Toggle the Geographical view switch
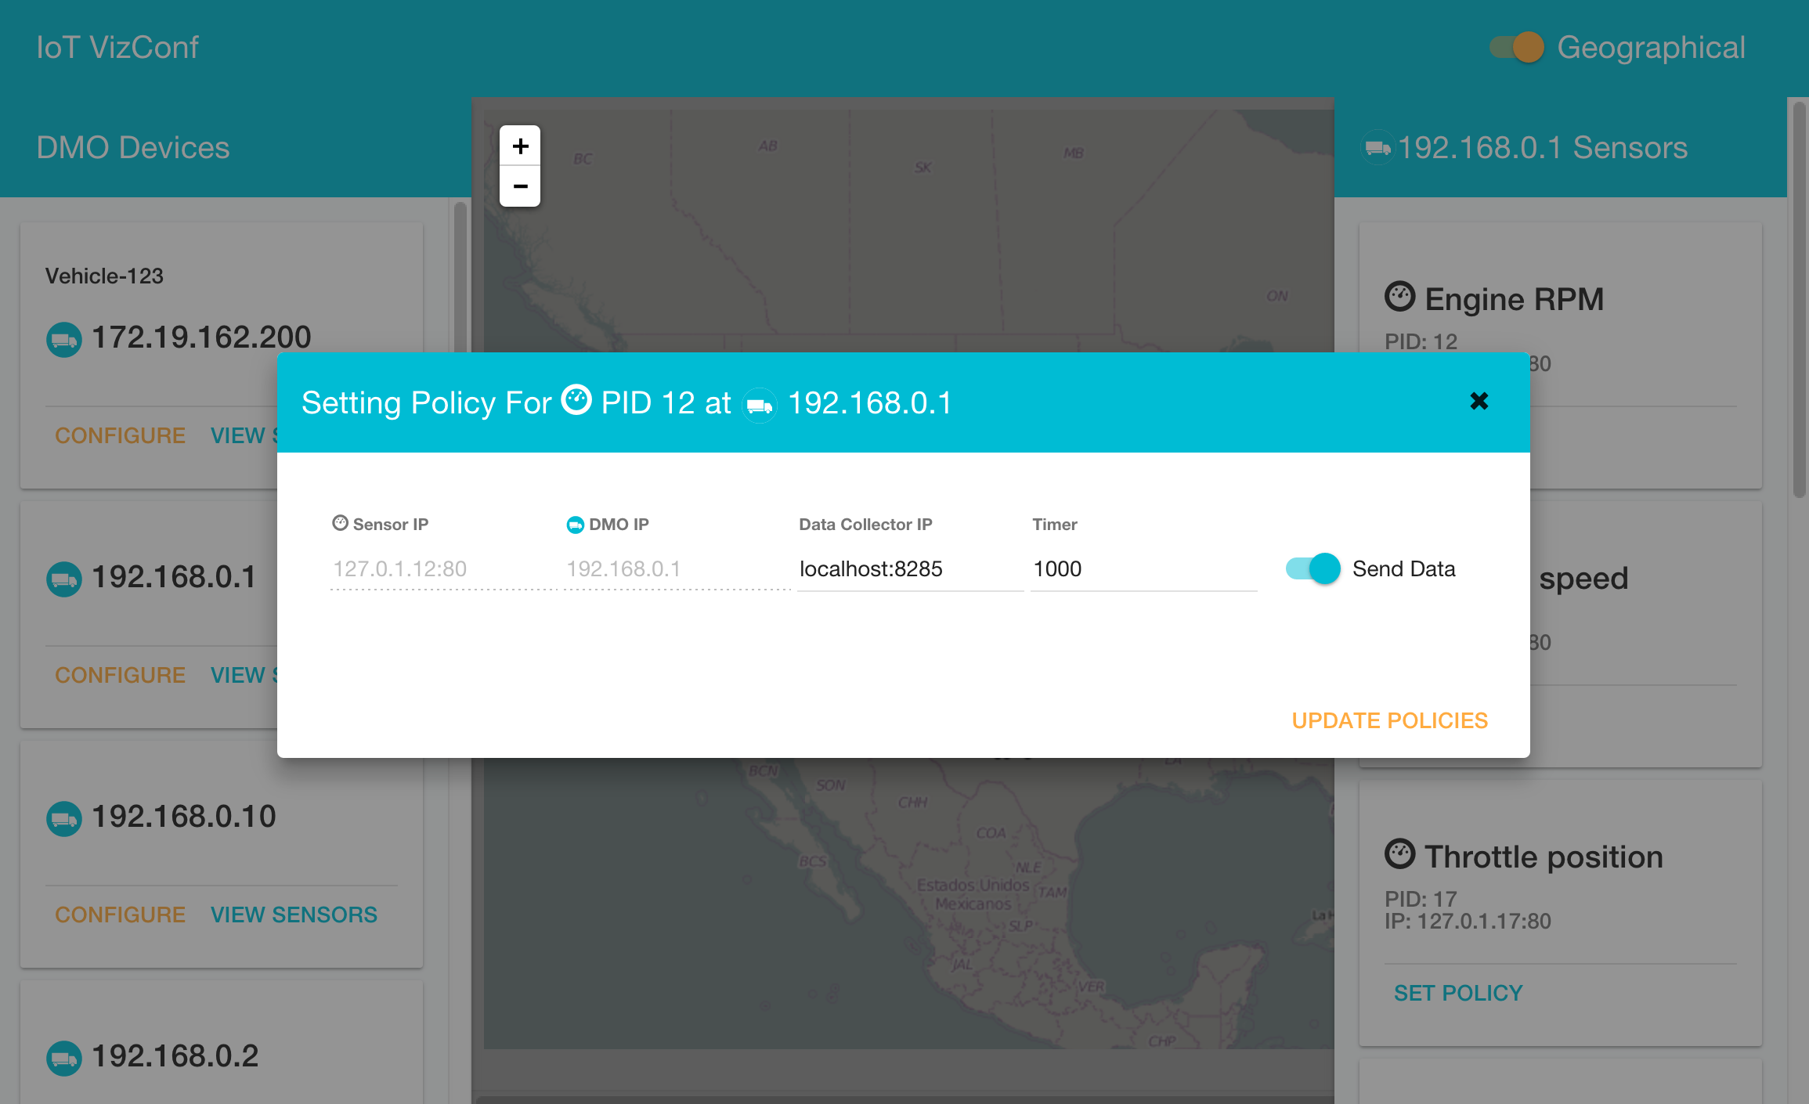This screenshot has height=1104, width=1809. [x=1516, y=48]
